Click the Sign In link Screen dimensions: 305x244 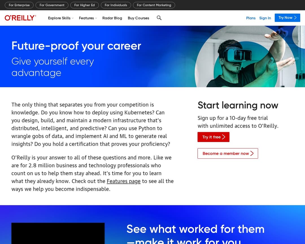click(265, 18)
